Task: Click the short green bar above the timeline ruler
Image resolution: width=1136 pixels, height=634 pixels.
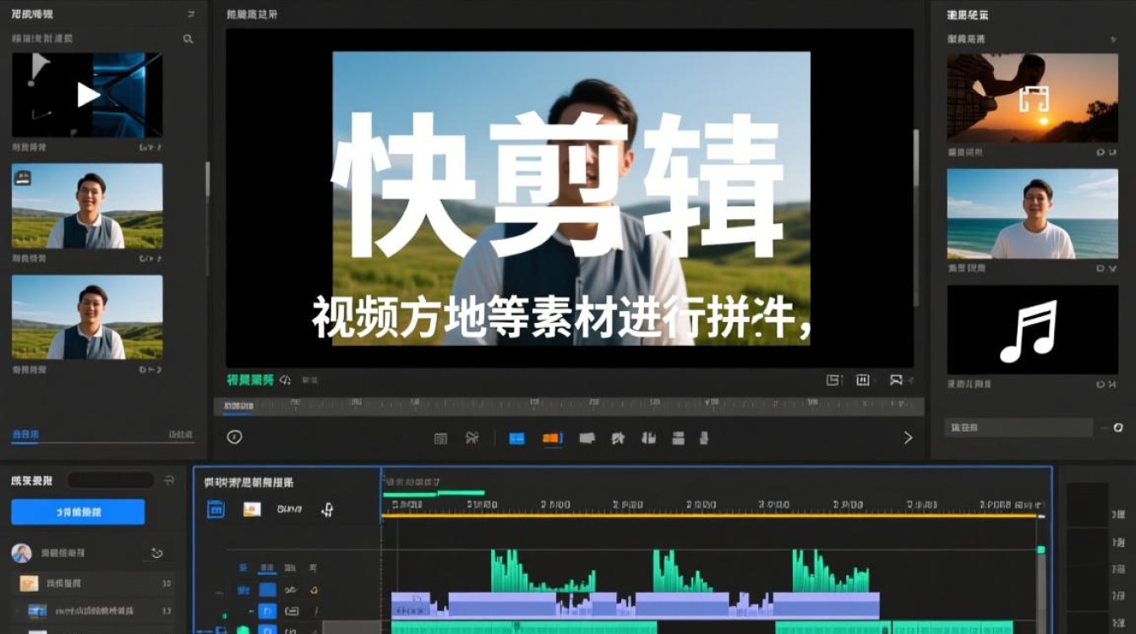Action: coord(434,493)
